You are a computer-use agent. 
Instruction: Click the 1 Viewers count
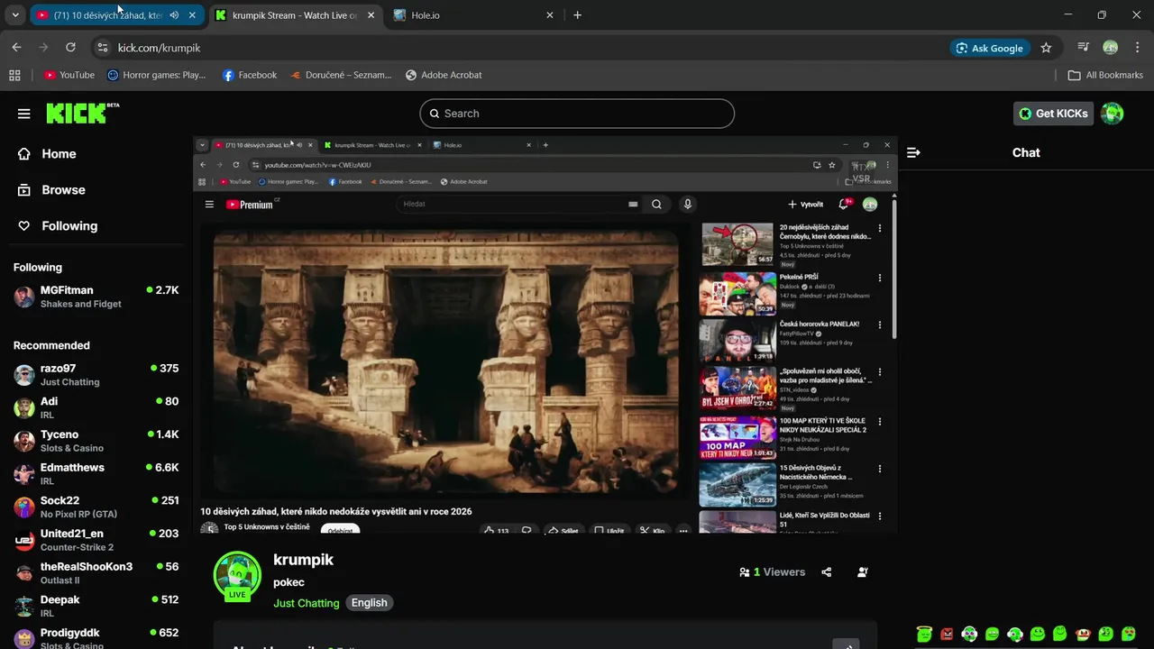coord(772,572)
